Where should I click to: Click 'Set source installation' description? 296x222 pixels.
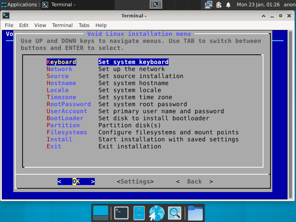[141, 76]
